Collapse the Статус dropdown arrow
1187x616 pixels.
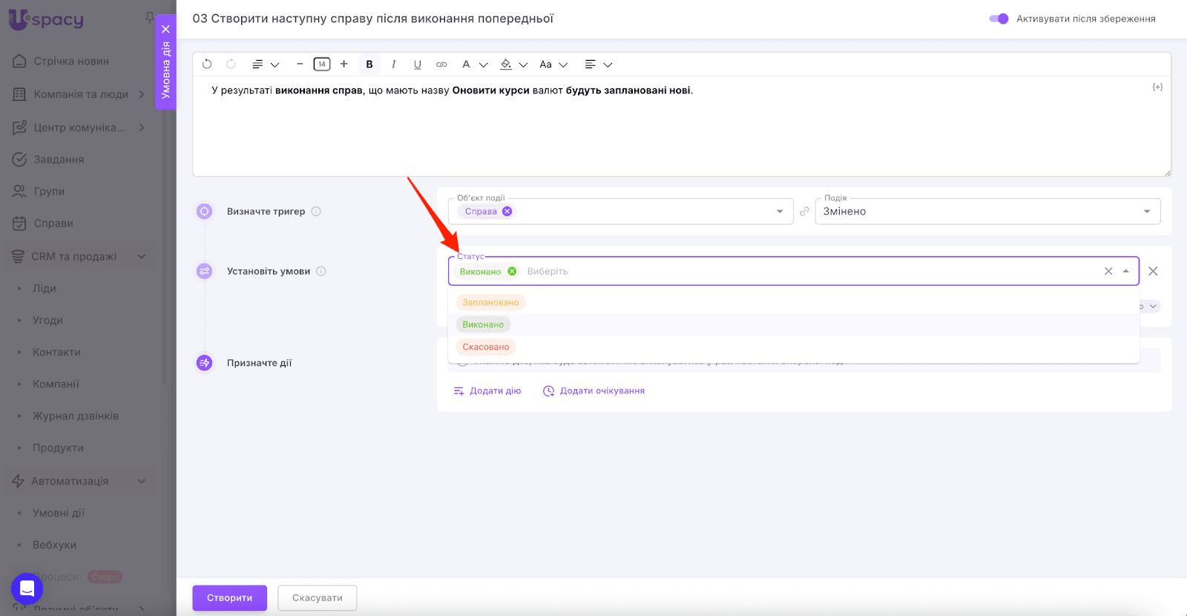tap(1125, 272)
